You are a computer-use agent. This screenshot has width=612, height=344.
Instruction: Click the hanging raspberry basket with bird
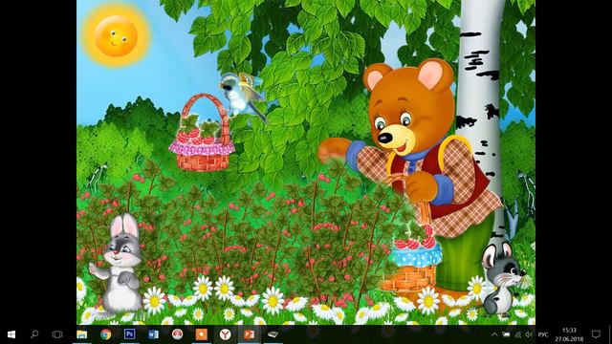click(203, 133)
